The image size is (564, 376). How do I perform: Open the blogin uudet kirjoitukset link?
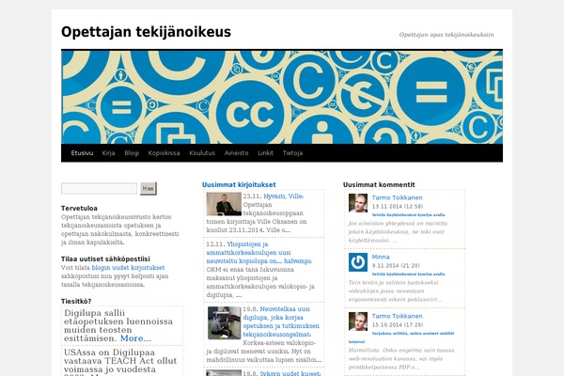point(128,268)
